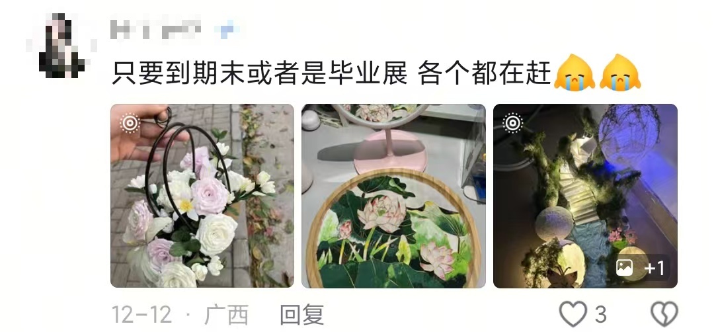Open the lotus embroidery hoop photo
The width and height of the screenshot is (714, 332).
pos(393,196)
